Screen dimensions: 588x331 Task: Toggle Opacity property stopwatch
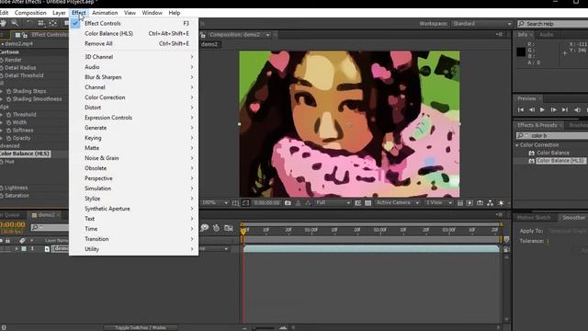coord(8,139)
